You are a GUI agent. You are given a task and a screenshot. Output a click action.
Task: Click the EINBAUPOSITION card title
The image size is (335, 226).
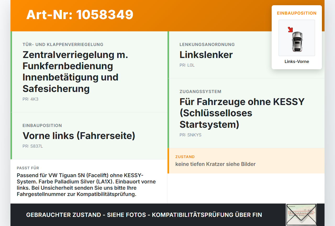[x=297, y=13]
